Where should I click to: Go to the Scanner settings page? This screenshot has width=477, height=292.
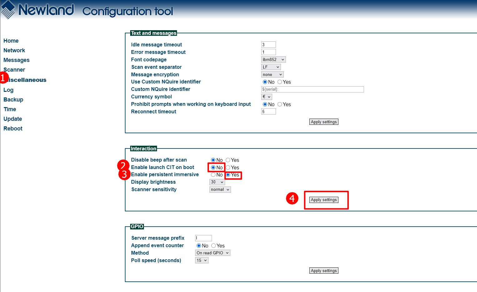(14, 70)
